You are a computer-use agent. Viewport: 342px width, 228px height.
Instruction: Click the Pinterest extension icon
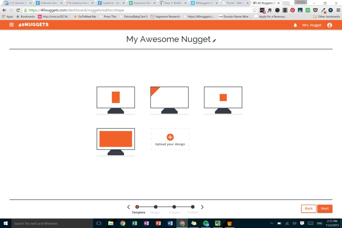292,10
